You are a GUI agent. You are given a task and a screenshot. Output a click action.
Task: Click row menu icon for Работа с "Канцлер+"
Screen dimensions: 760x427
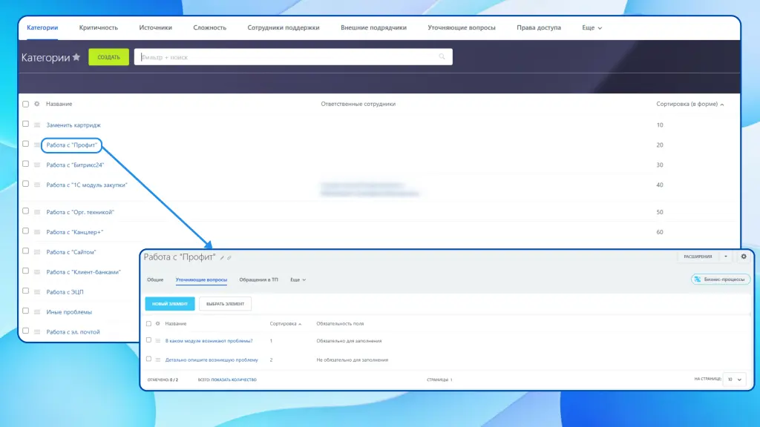[37, 232]
